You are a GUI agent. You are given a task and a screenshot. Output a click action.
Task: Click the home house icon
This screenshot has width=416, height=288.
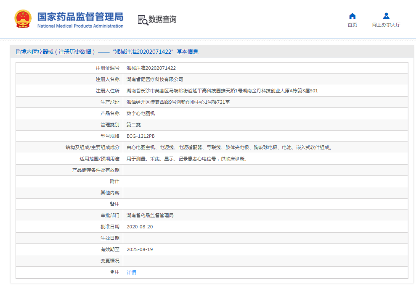(x=352, y=16)
